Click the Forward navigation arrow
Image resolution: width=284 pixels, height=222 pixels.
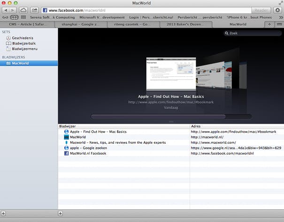tap(13, 10)
